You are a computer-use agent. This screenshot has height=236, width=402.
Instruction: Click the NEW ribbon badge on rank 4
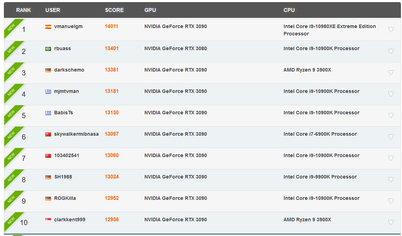(x=12, y=92)
